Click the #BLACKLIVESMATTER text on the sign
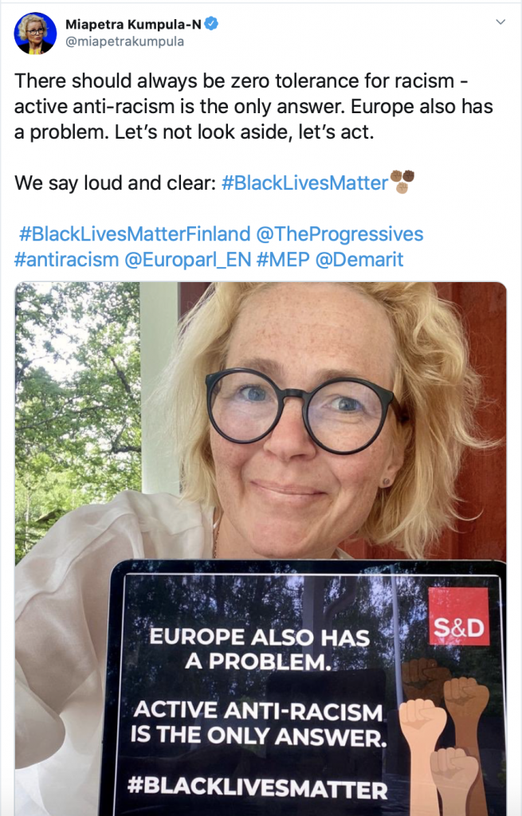 click(x=257, y=787)
